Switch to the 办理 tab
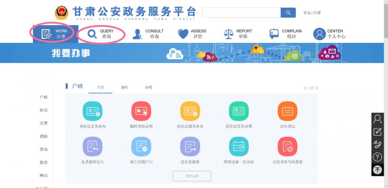 pyautogui.click(x=148, y=88)
